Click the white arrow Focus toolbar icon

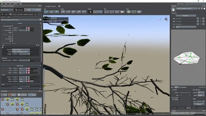pos(139,12)
